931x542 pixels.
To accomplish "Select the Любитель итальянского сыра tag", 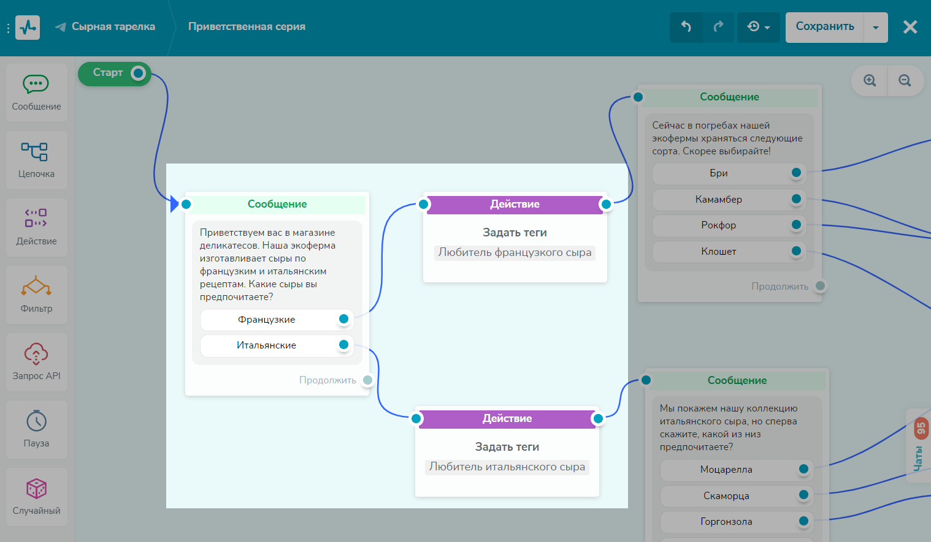I will 507,467.
